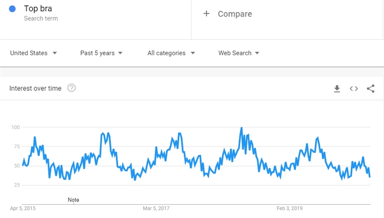Click the highest peak of the trend line

pyautogui.click(x=241, y=128)
